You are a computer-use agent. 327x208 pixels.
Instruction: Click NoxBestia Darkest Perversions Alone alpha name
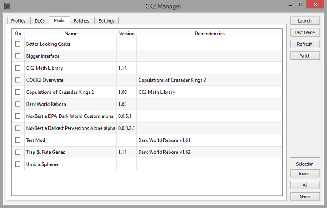[x=71, y=128]
